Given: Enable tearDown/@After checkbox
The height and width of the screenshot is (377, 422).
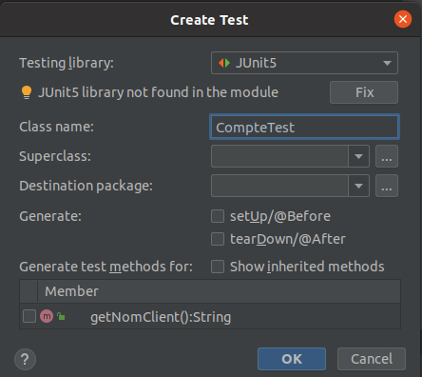Looking at the screenshot, I should (218, 239).
